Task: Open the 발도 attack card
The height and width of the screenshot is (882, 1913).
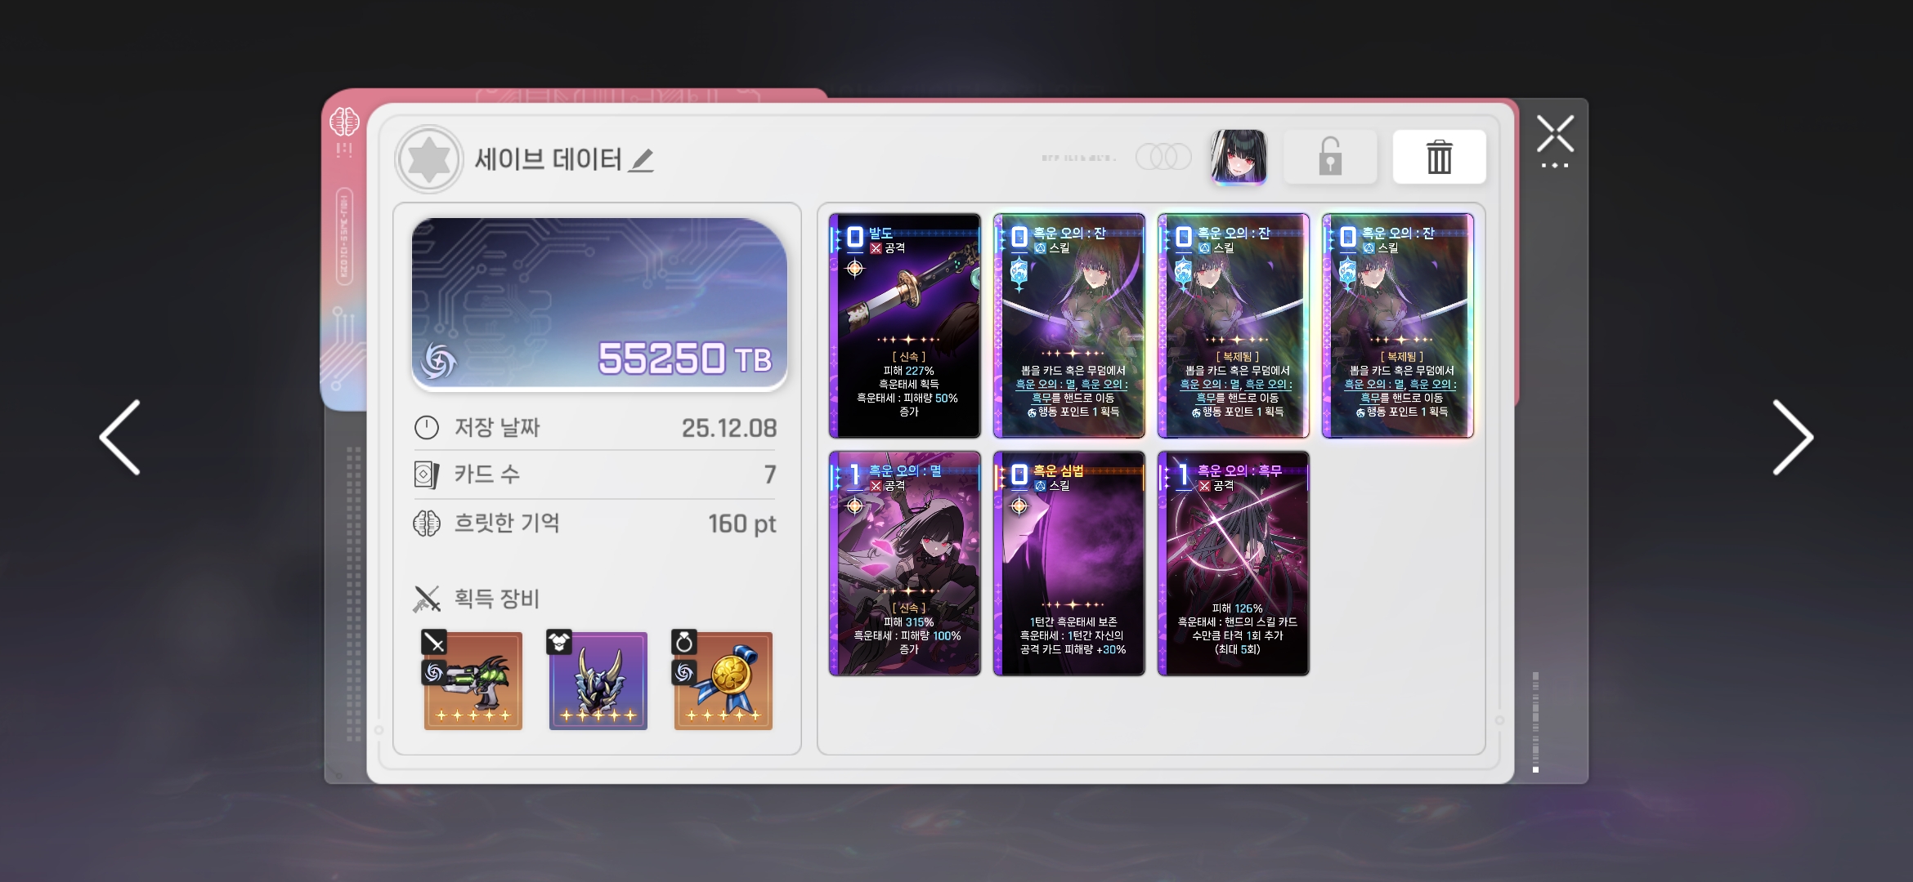Action: click(905, 326)
